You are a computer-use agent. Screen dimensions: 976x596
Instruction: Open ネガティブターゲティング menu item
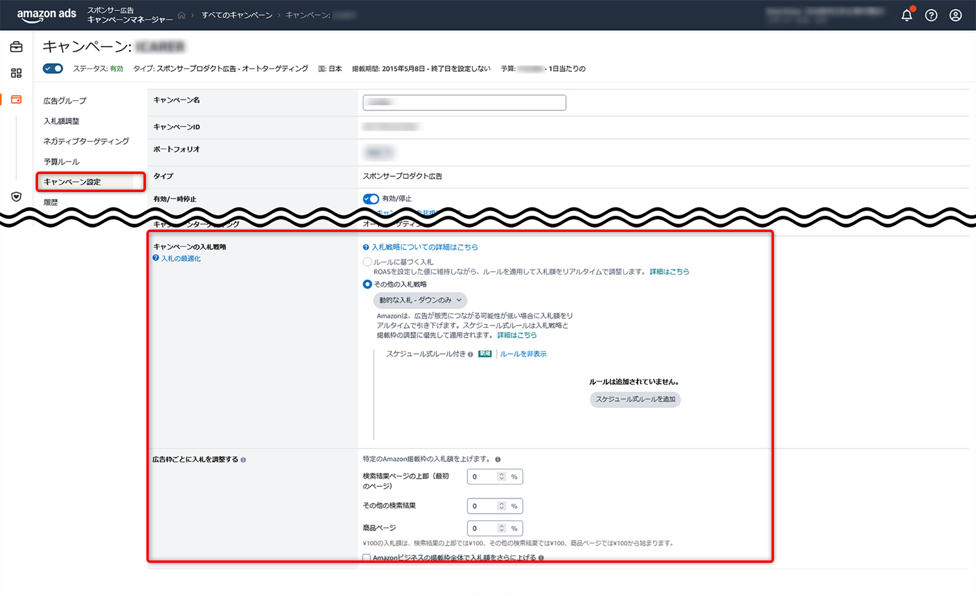click(x=86, y=141)
